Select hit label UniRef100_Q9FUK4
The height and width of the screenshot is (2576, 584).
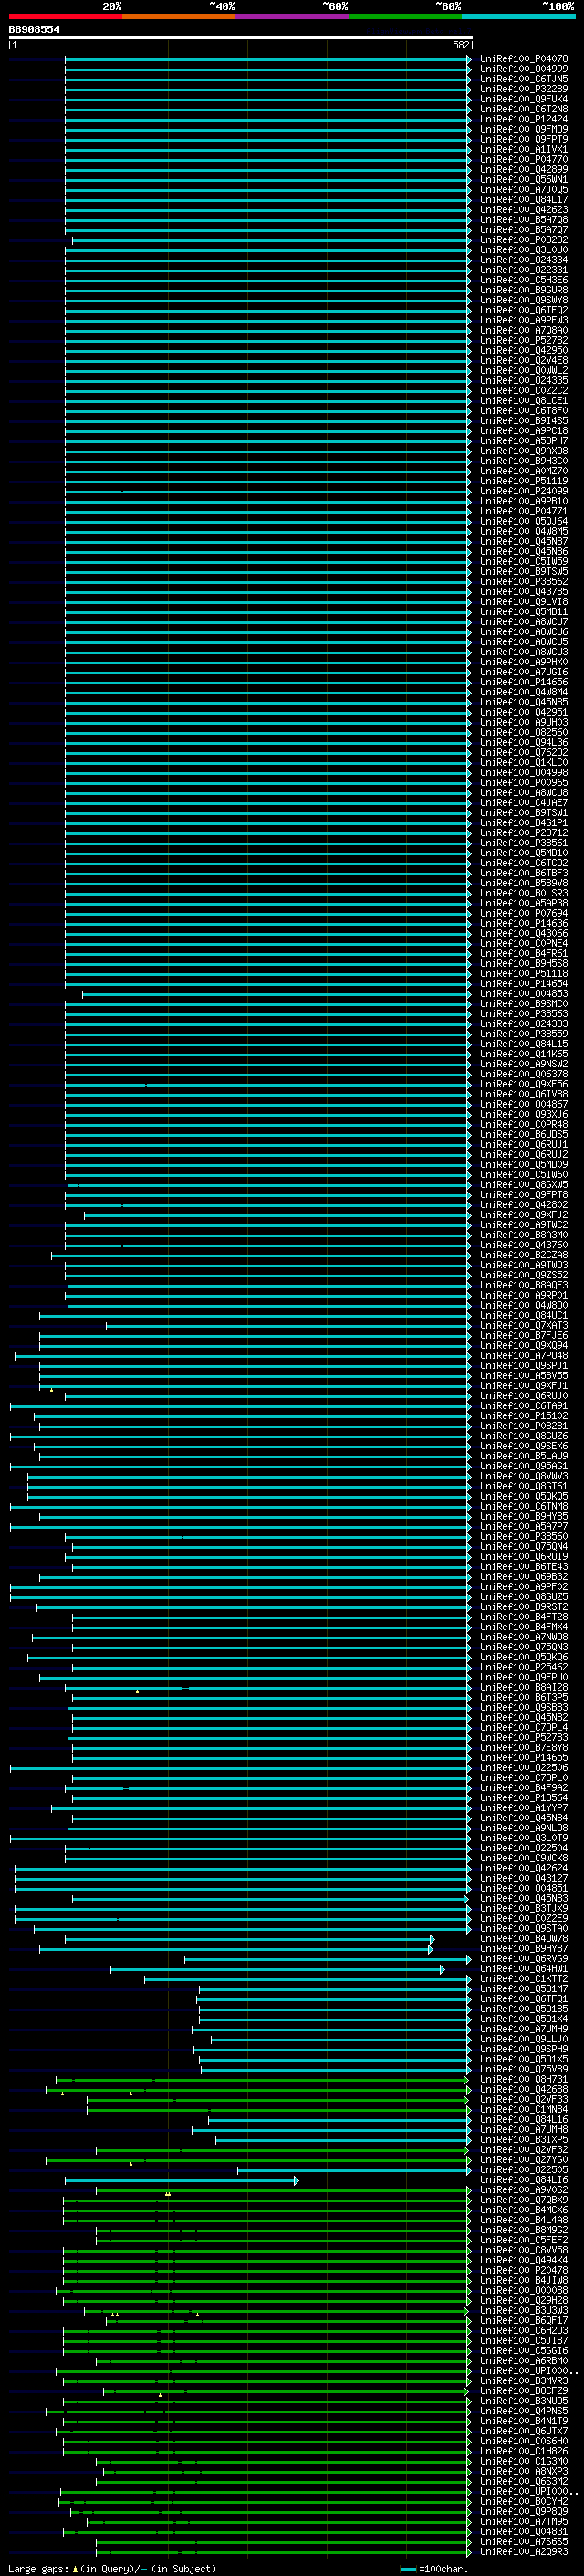pyautogui.click(x=524, y=99)
